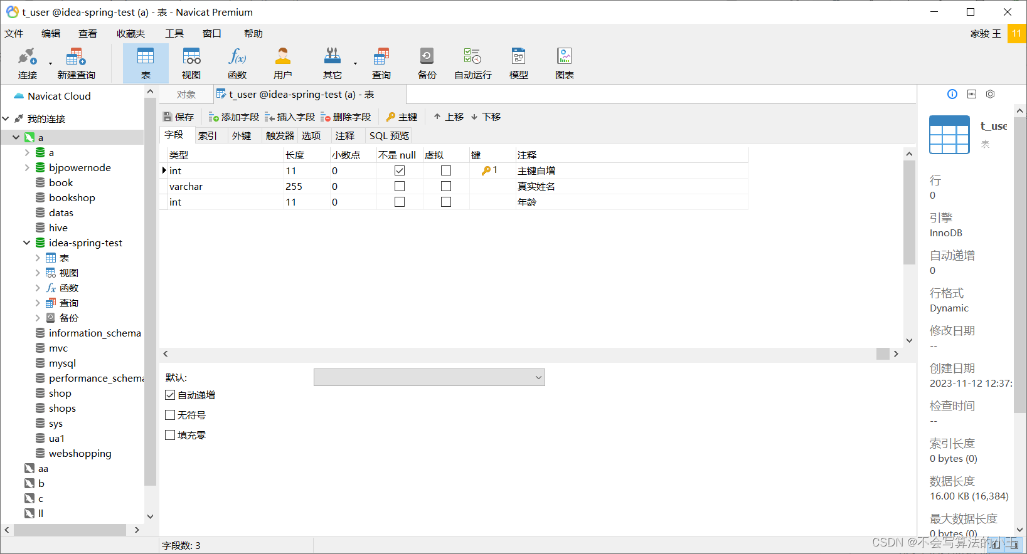Select connection aa in the tree
Viewport: 1027px width, 554px height.
[x=43, y=468]
